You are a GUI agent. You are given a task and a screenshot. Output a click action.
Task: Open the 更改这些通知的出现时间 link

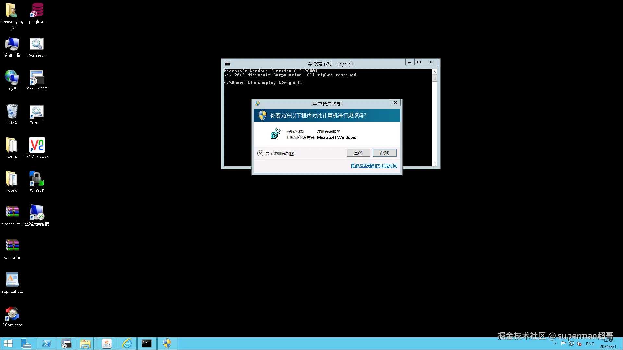click(373, 166)
